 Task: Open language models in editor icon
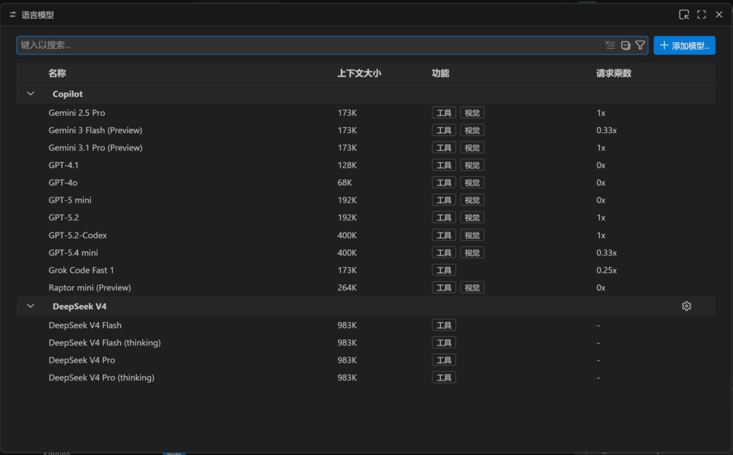(x=684, y=14)
